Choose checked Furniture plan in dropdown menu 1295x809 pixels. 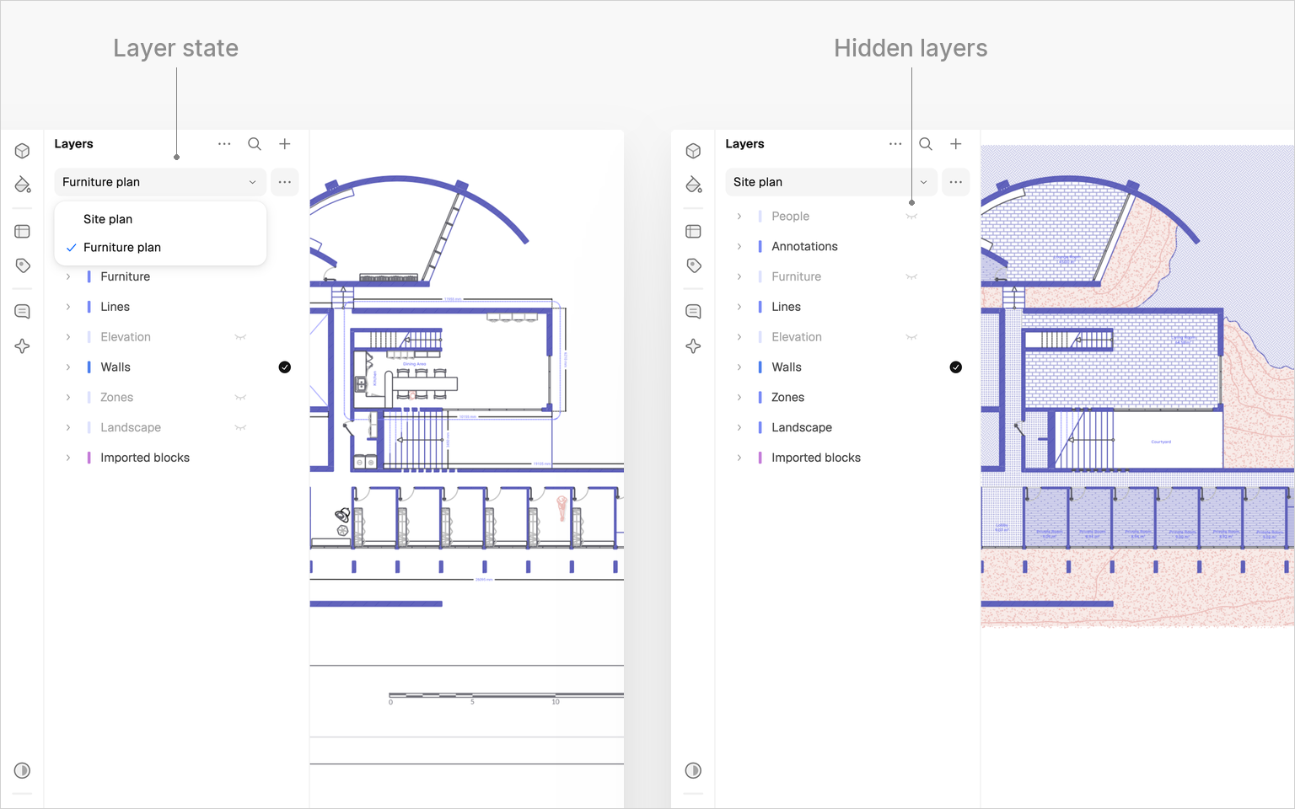point(160,248)
